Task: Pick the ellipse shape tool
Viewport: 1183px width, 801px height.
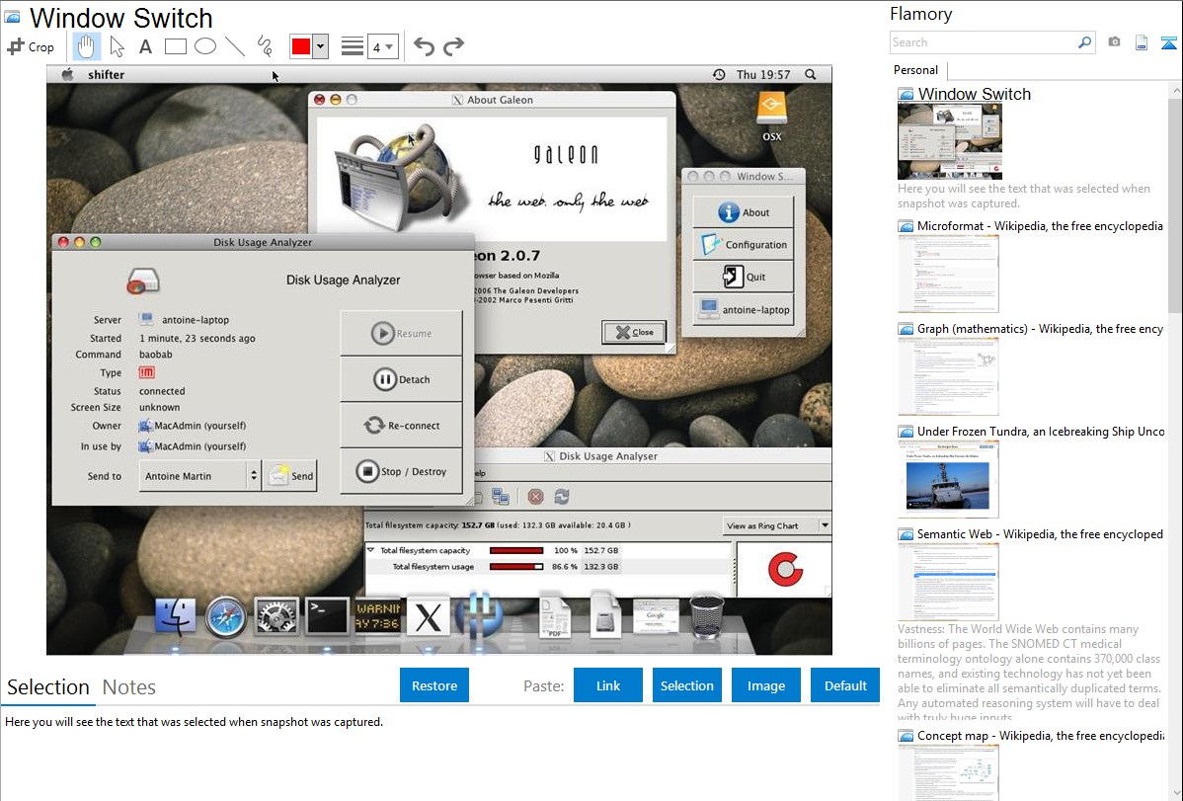Action: 205,46
